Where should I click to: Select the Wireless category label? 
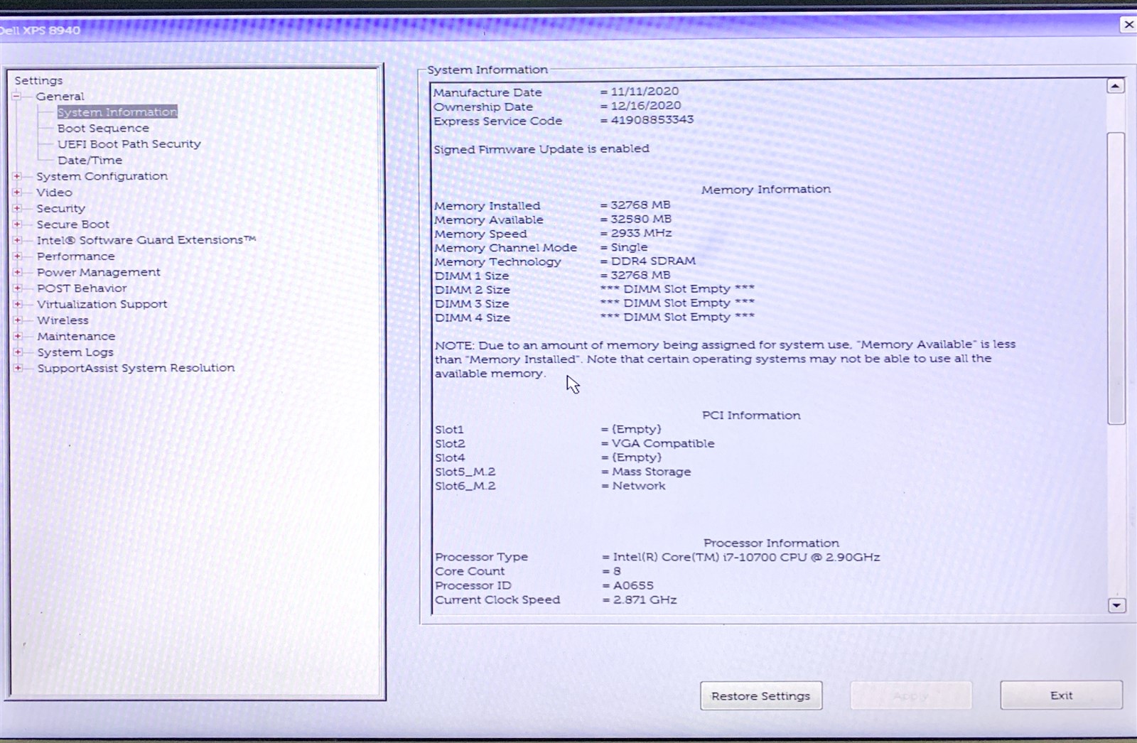click(x=63, y=320)
